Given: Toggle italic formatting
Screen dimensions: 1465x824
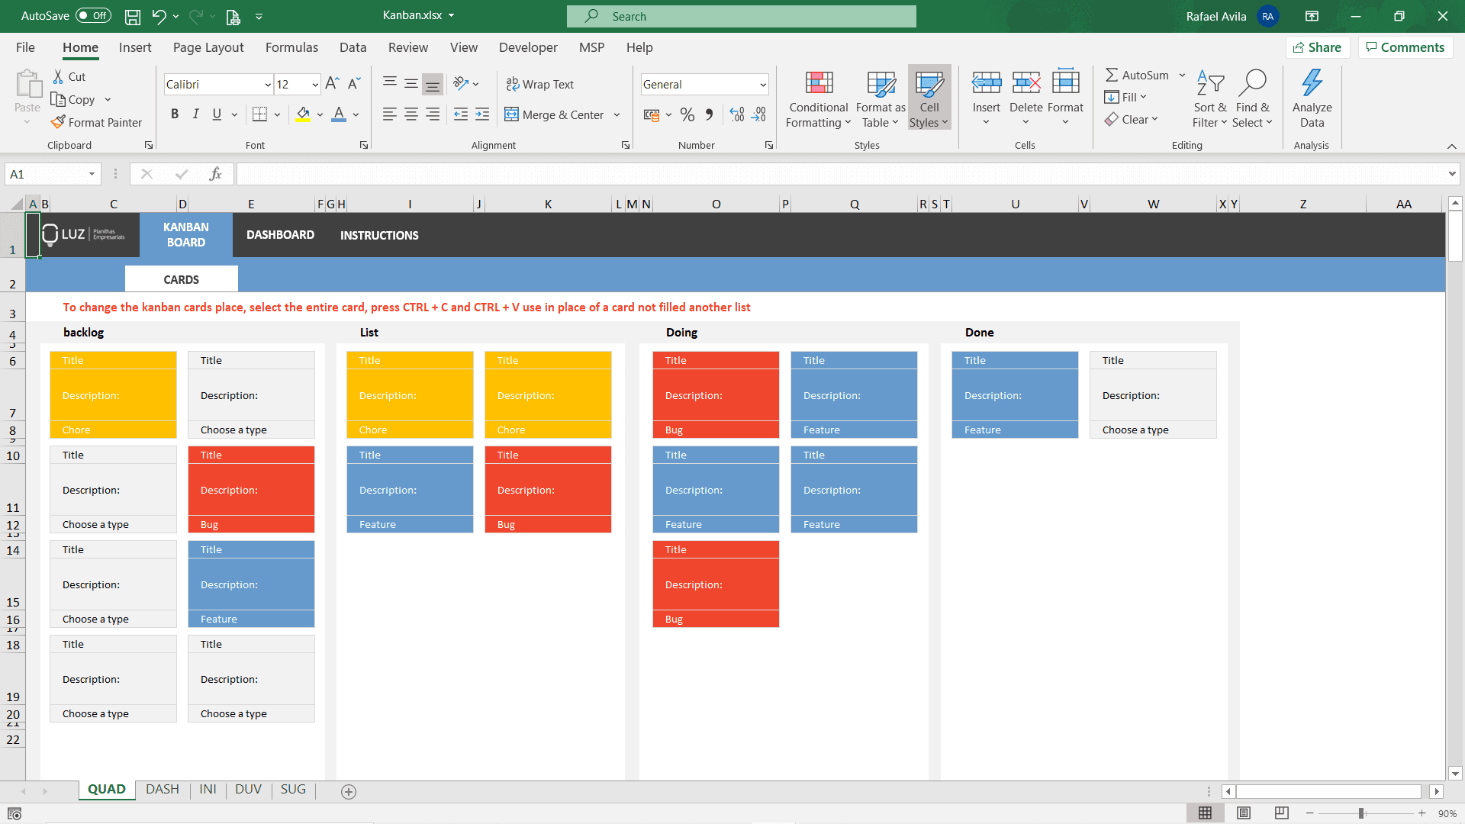Looking at the screenshot, I should pyautogui.click(x=195, y=114).
